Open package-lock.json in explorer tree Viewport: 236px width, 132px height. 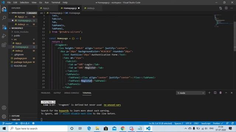pyautogui.click(x=23, y=62)
